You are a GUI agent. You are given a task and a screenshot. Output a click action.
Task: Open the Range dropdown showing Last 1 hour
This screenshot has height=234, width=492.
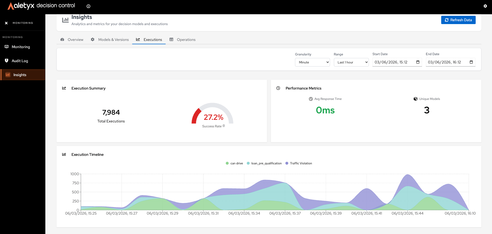coord(351,62)
